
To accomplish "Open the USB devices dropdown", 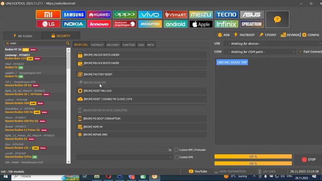I will [x=272, y=44].
